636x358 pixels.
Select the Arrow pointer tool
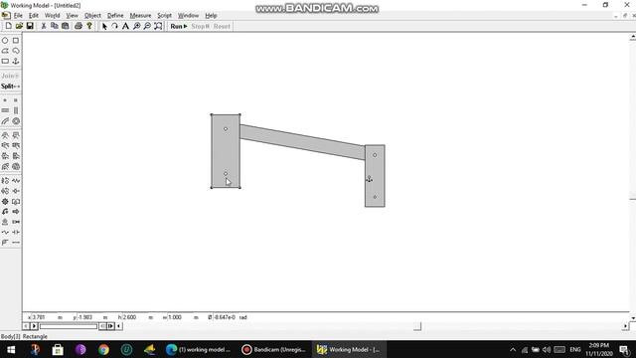[x=104, y=26]
